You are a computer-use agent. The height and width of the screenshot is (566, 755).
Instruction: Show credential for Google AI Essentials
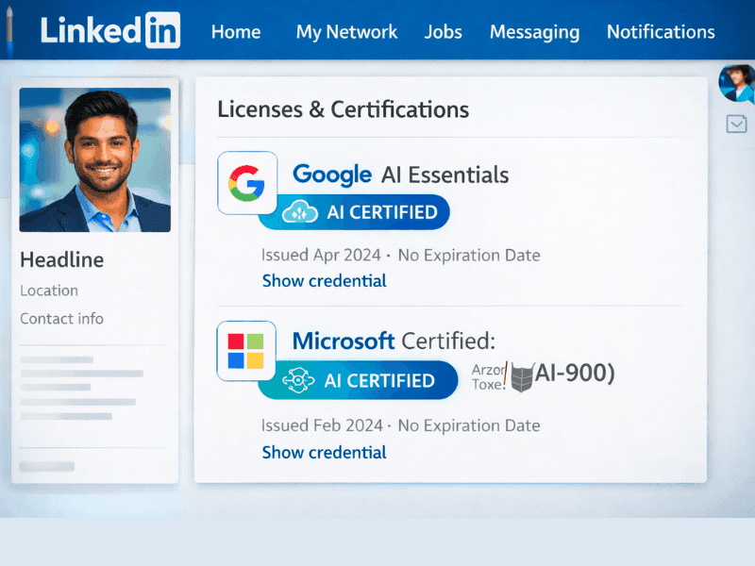pyautogui.click(x=324, y=280)
